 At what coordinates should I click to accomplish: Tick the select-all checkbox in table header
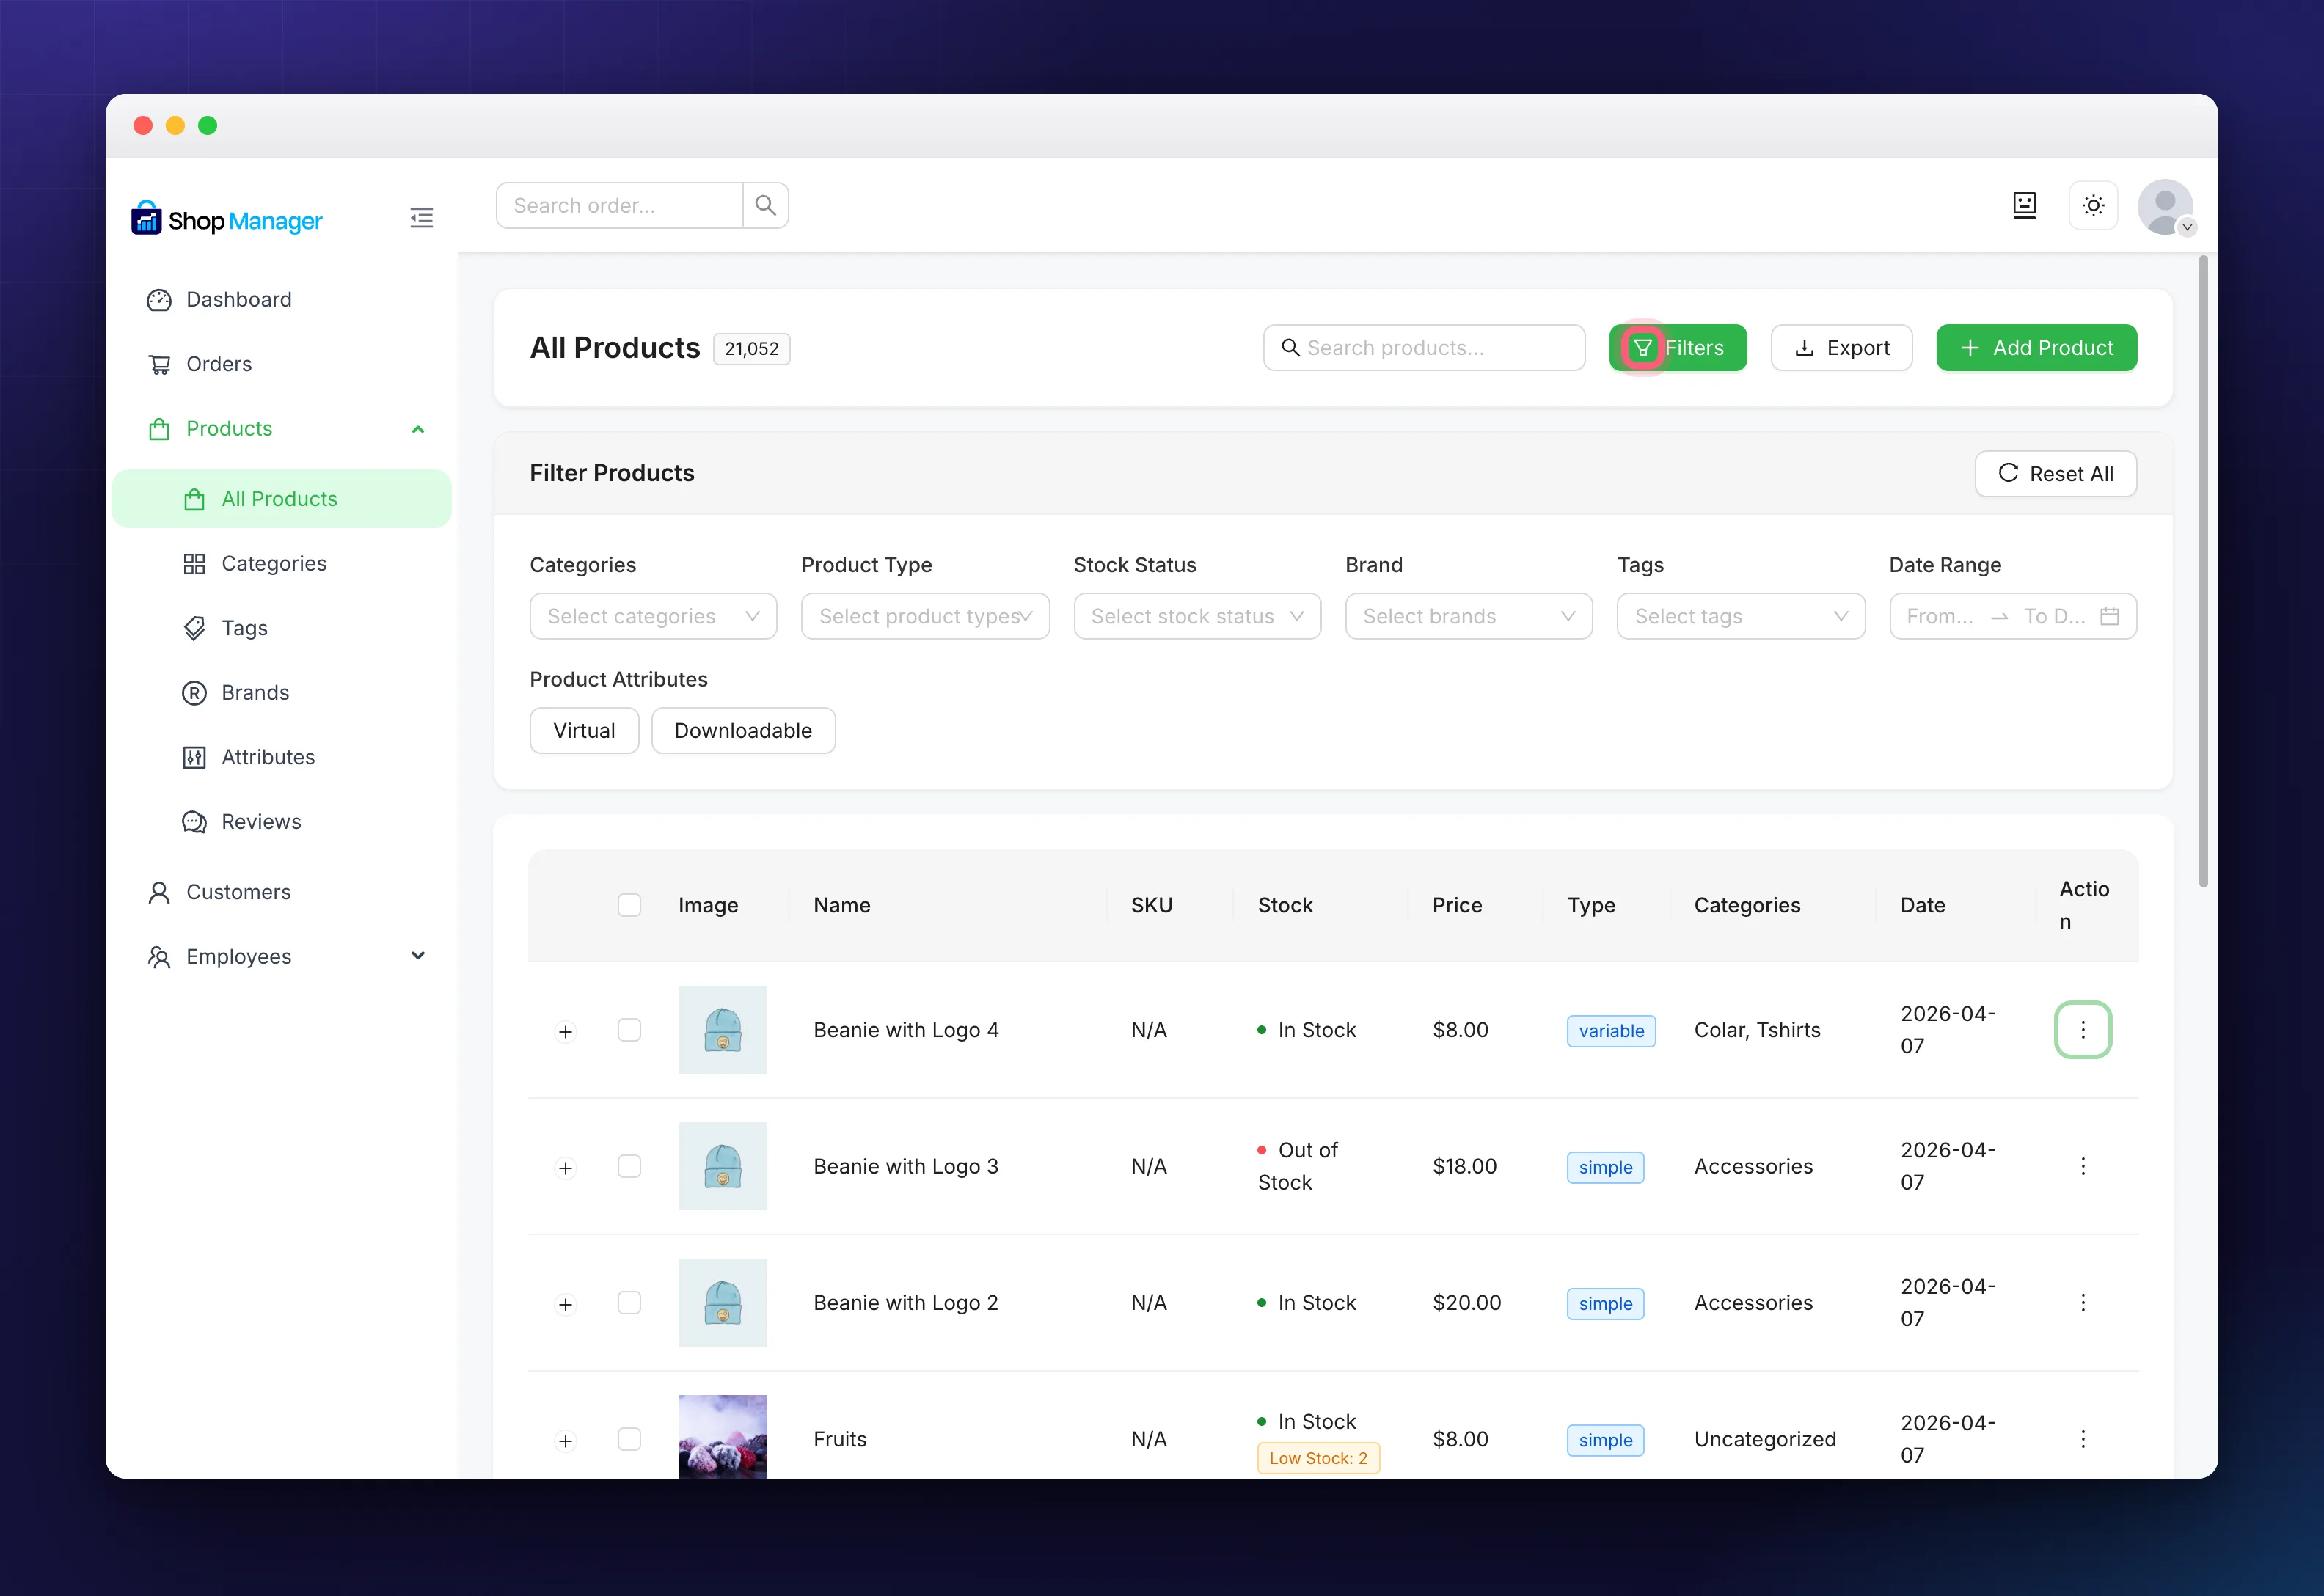pos(629,905)
